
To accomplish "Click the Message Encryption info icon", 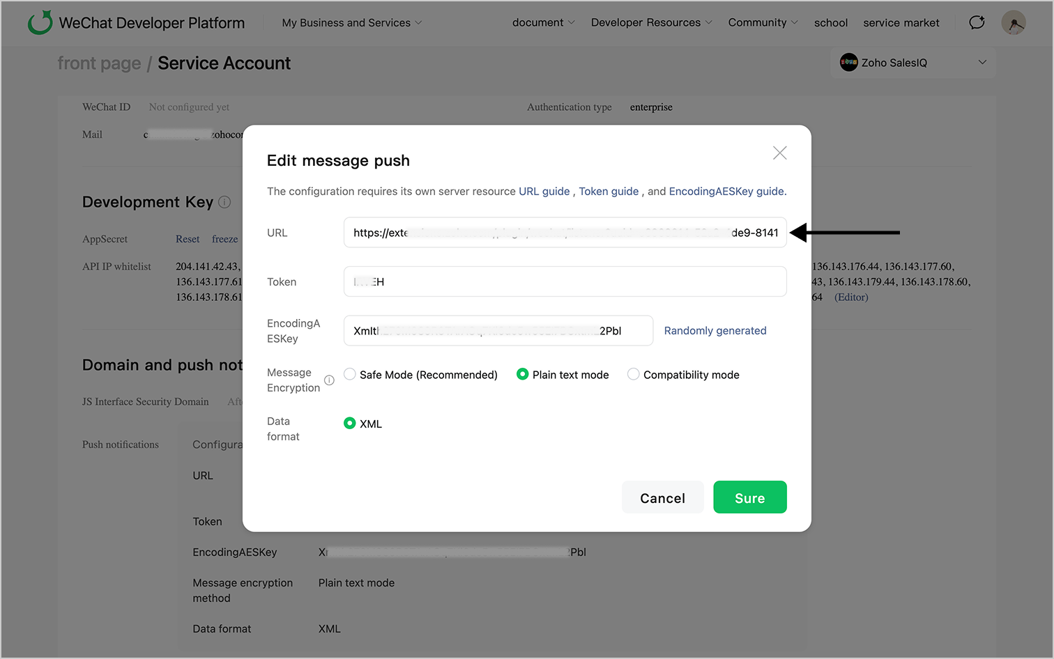I will pyautogui.click(x=329, y=380).
